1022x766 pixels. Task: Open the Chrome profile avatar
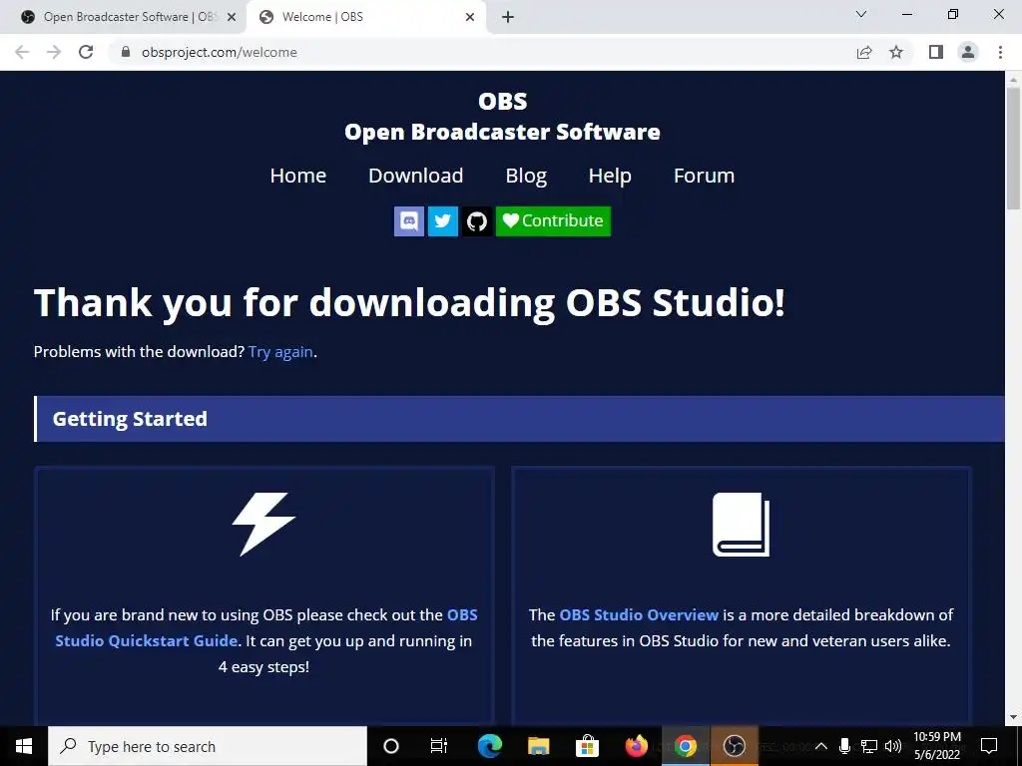coord(968,52)
